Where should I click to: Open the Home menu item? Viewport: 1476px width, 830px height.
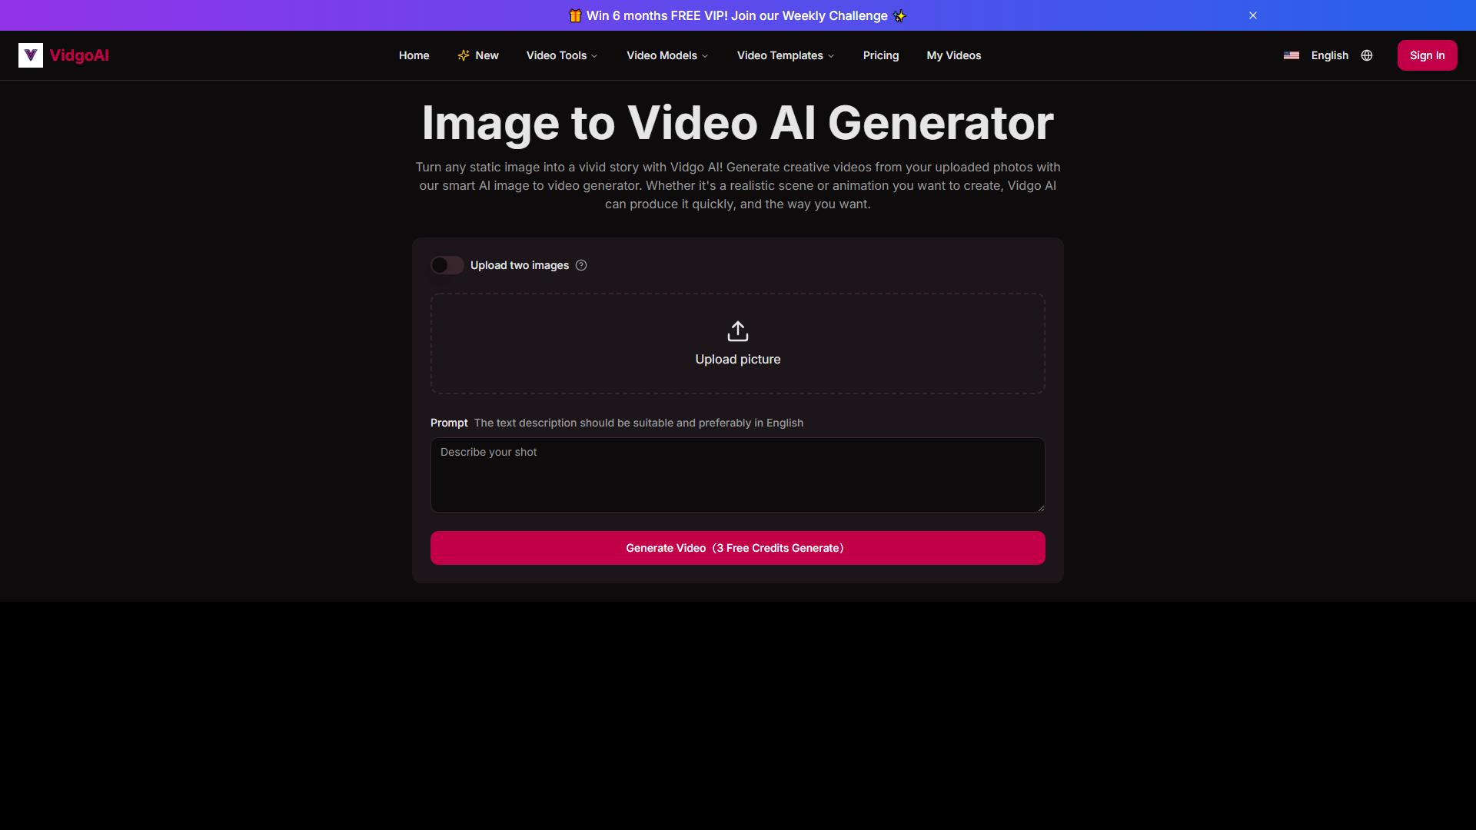[414, 55]
